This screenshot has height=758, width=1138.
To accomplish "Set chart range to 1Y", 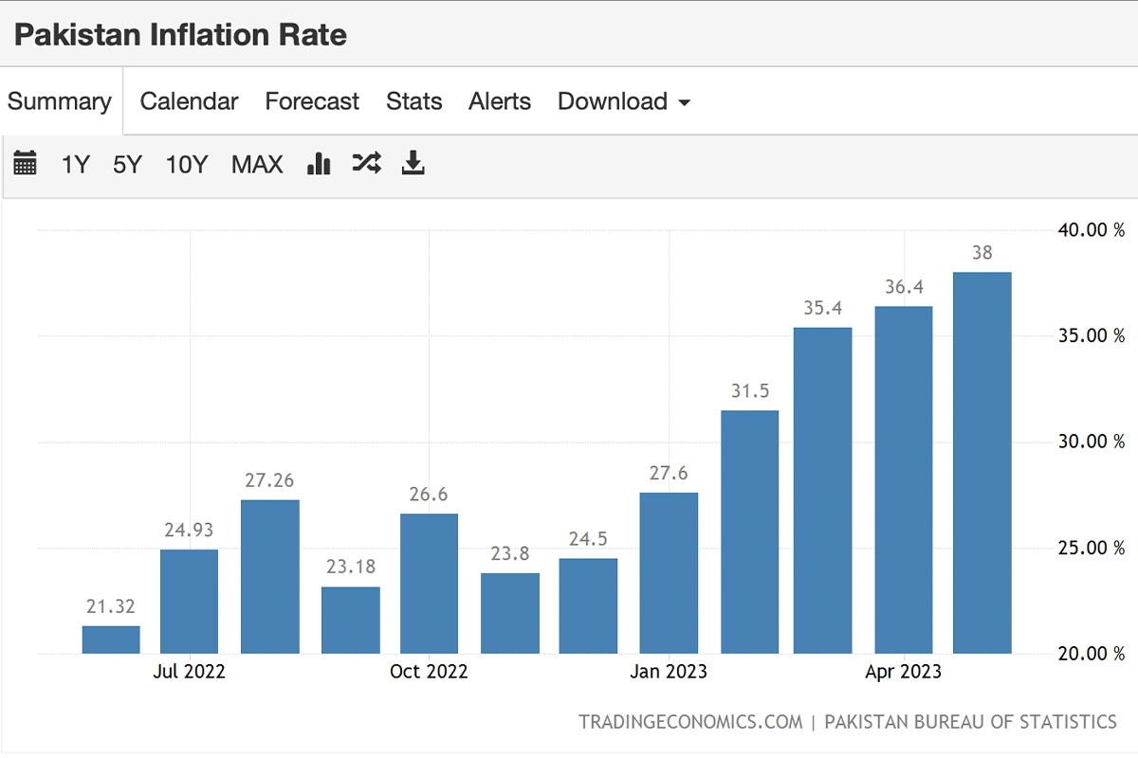I will (75, 165).
